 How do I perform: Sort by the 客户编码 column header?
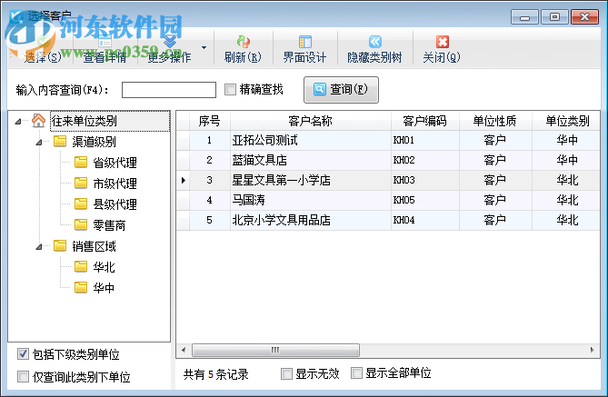click(425, 121)
